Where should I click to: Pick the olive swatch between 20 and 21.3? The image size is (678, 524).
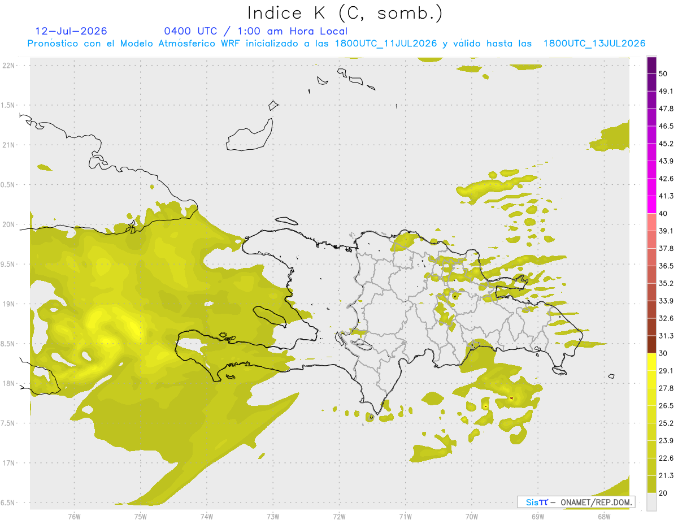[651, 485]
